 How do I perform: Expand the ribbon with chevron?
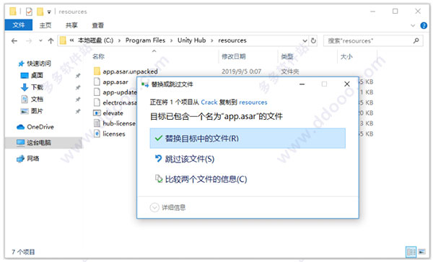click(x=413, y=25)
